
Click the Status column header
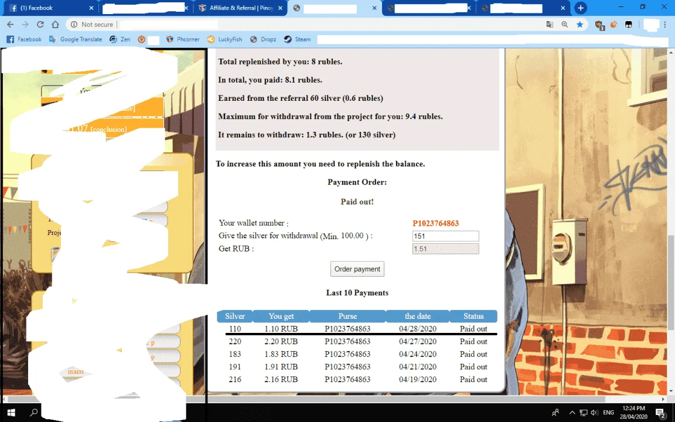pyautogui.click(x=473, y=316)
